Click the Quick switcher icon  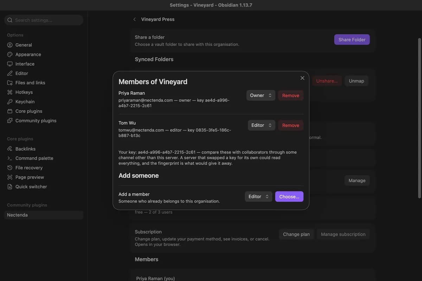[10, 187]
